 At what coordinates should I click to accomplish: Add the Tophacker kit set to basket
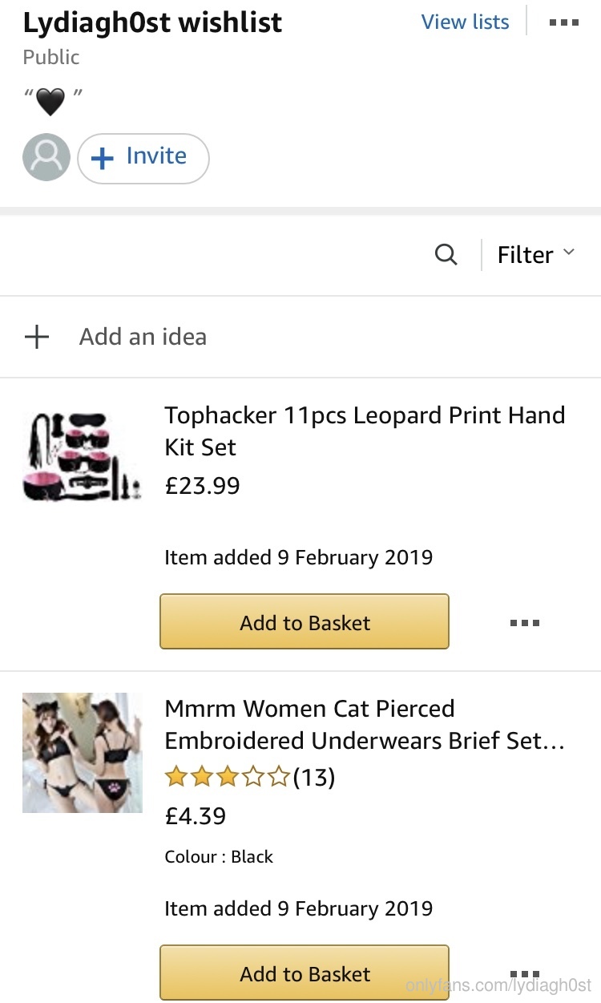coord(305,622)
